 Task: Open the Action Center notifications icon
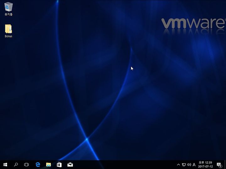219,165
